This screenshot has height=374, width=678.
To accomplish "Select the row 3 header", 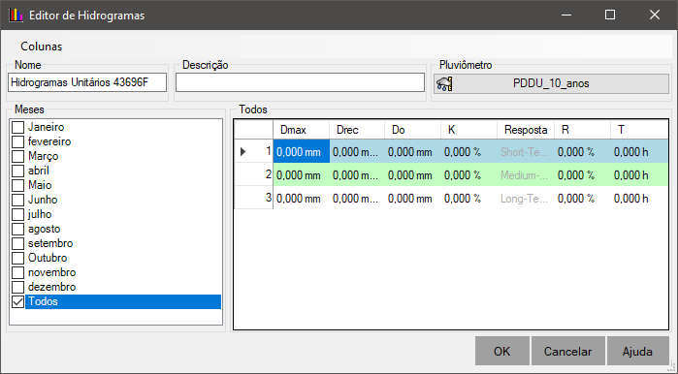I will point(254,198).
